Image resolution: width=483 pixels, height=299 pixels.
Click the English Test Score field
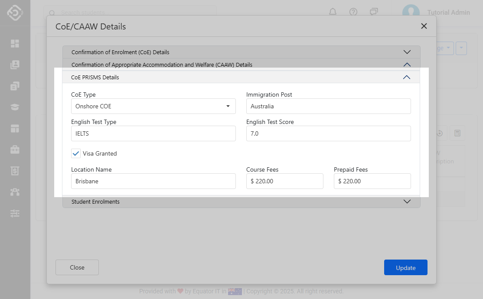[328, 133]
